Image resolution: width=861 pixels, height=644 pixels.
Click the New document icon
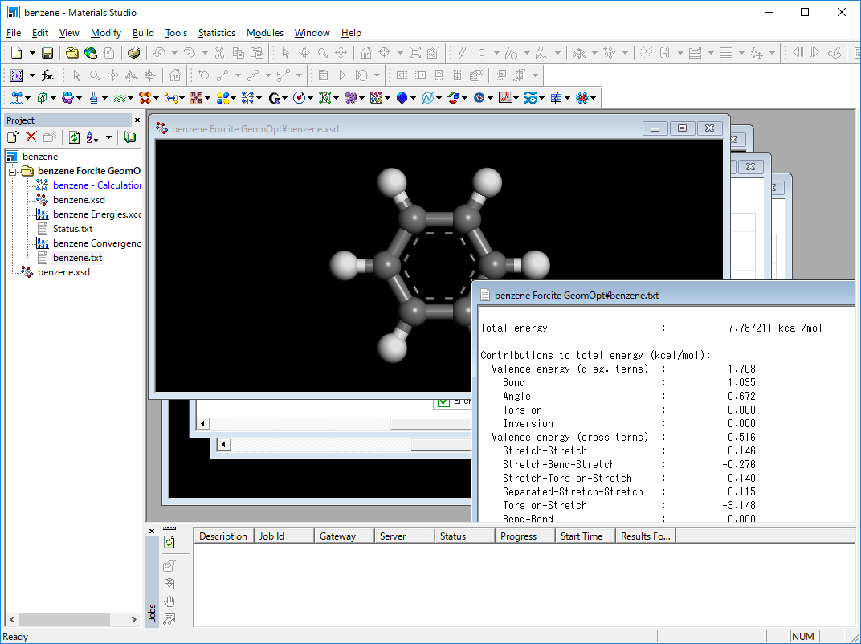pos(17,53)
